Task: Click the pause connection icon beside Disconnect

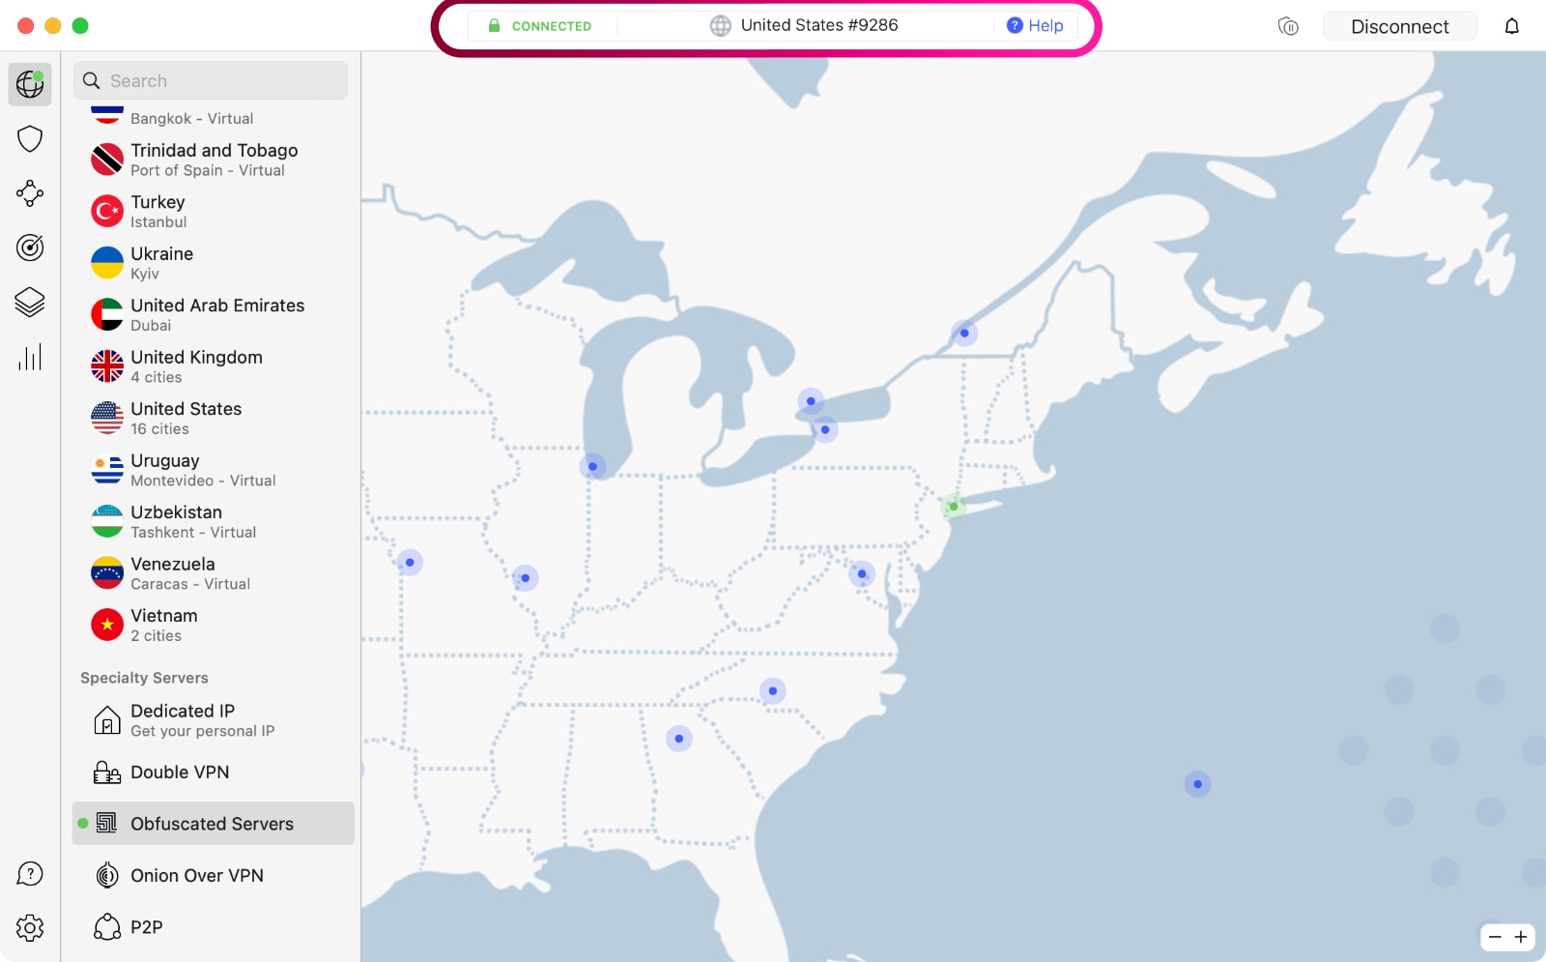Action: [x=1288, y=26]
